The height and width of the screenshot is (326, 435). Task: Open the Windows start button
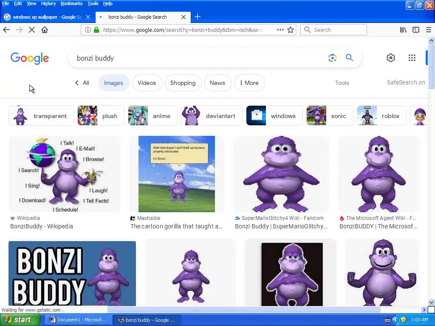(20, 320)
